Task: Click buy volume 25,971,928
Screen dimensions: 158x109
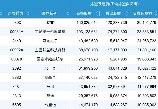Action: [x=88, y=59]
